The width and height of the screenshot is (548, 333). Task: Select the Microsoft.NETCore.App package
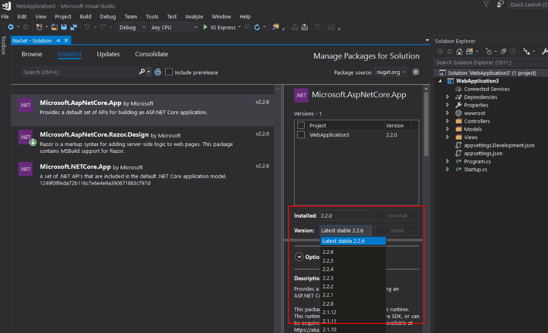pos(142,174)
